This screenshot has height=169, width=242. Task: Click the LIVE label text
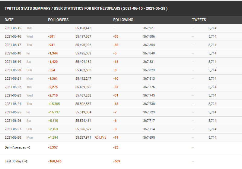(103, 137)
